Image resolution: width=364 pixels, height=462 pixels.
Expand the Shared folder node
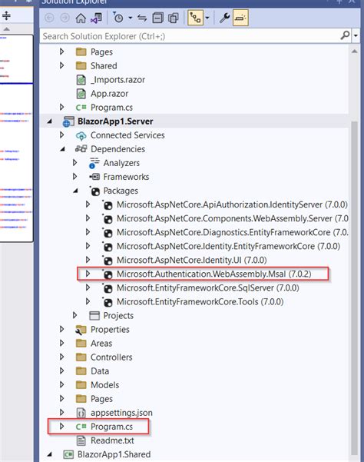pyautogui.click(x=61, y=65)
